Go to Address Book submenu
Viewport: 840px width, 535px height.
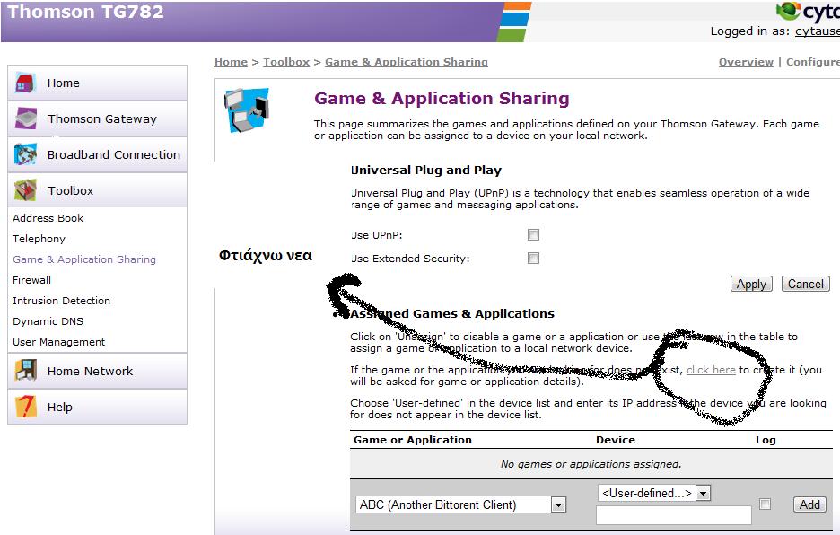tap(48, 218)
